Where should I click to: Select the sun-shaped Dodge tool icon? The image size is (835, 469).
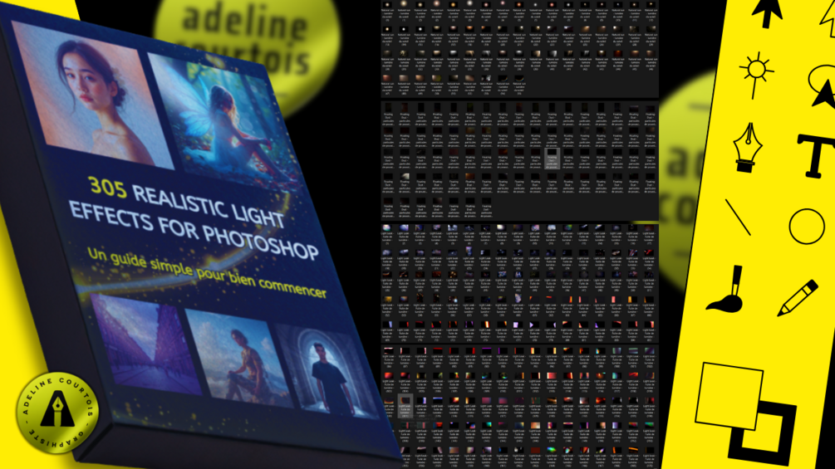[755, 75]
